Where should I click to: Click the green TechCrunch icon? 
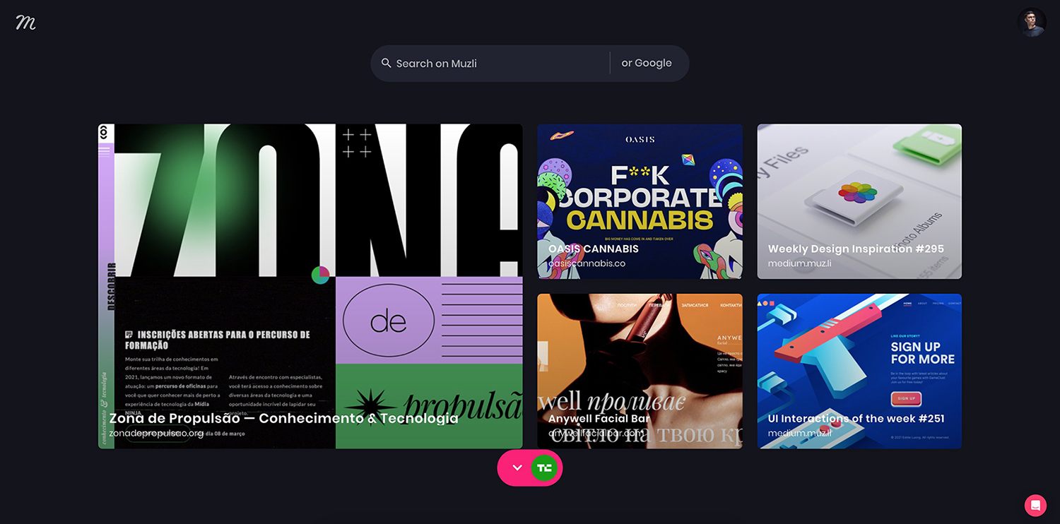(544, 468)
